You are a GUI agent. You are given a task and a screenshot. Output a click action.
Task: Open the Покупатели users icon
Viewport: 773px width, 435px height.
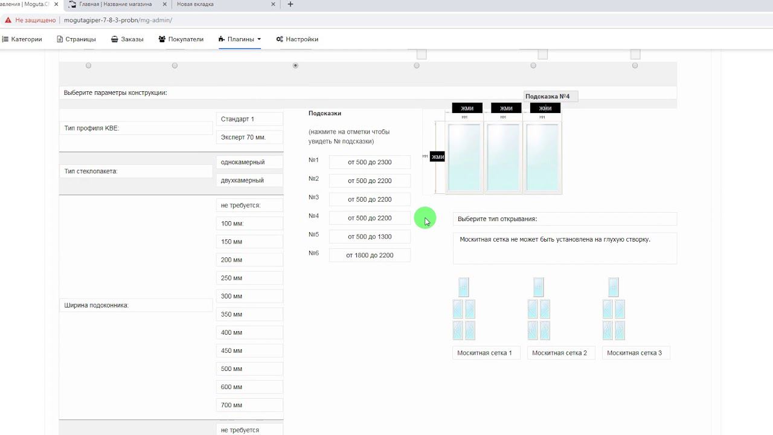coord(162,39)
